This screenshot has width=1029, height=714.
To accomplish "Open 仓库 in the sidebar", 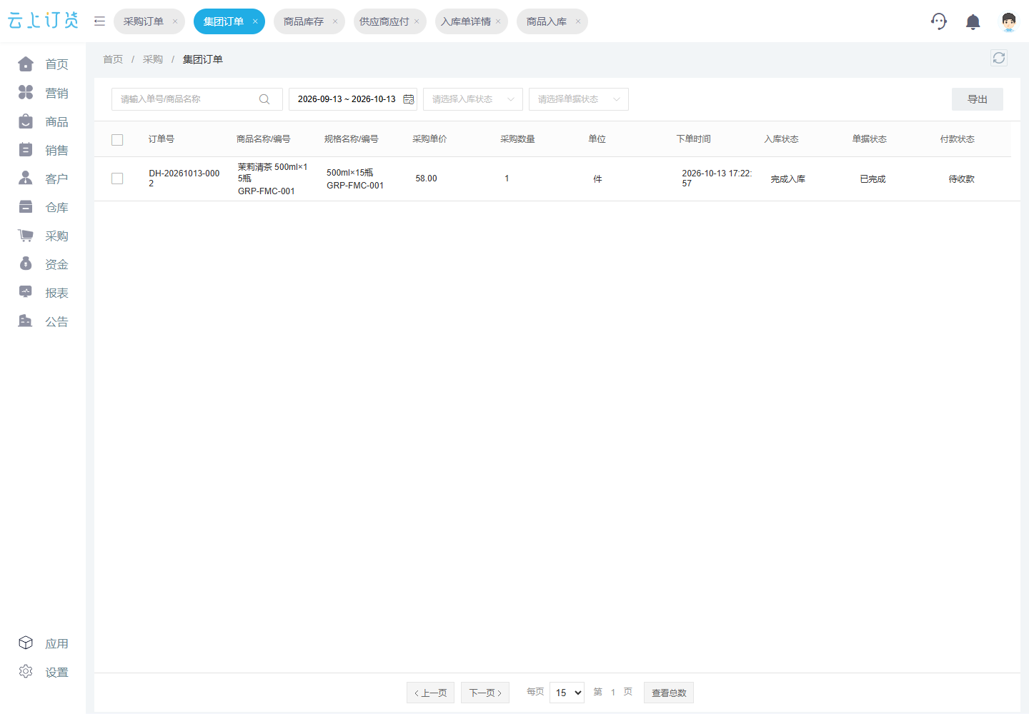I will click(43, 207).
